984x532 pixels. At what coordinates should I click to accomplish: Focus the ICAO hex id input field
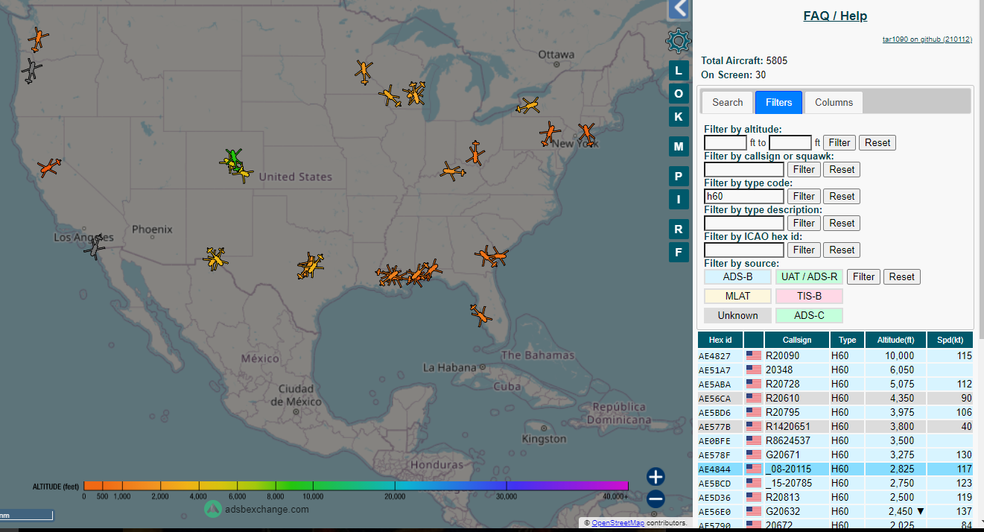[x=744, y=250]
